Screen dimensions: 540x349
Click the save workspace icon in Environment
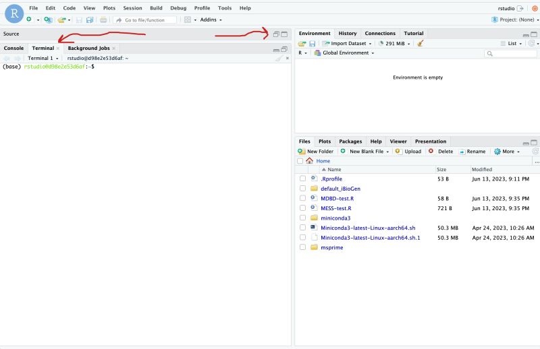pyautogui.click(x=313, y=44)
